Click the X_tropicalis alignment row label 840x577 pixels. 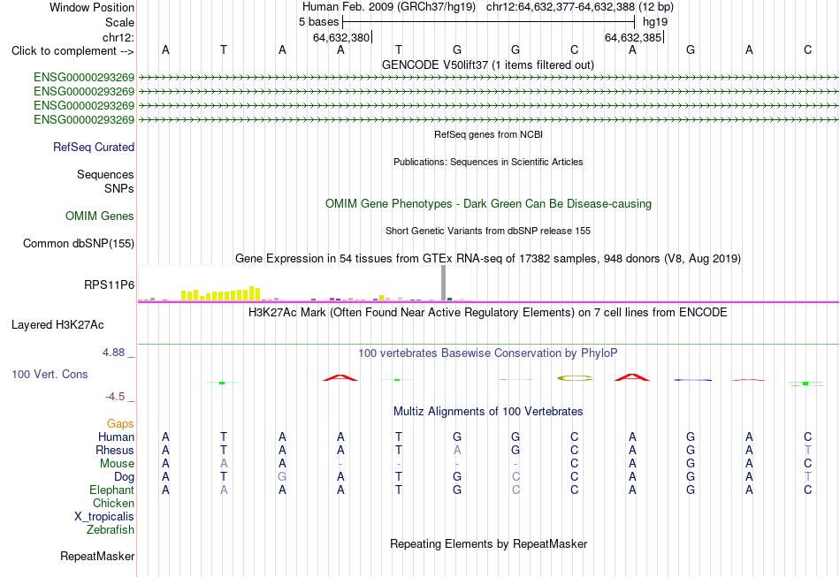coord(104,517)
